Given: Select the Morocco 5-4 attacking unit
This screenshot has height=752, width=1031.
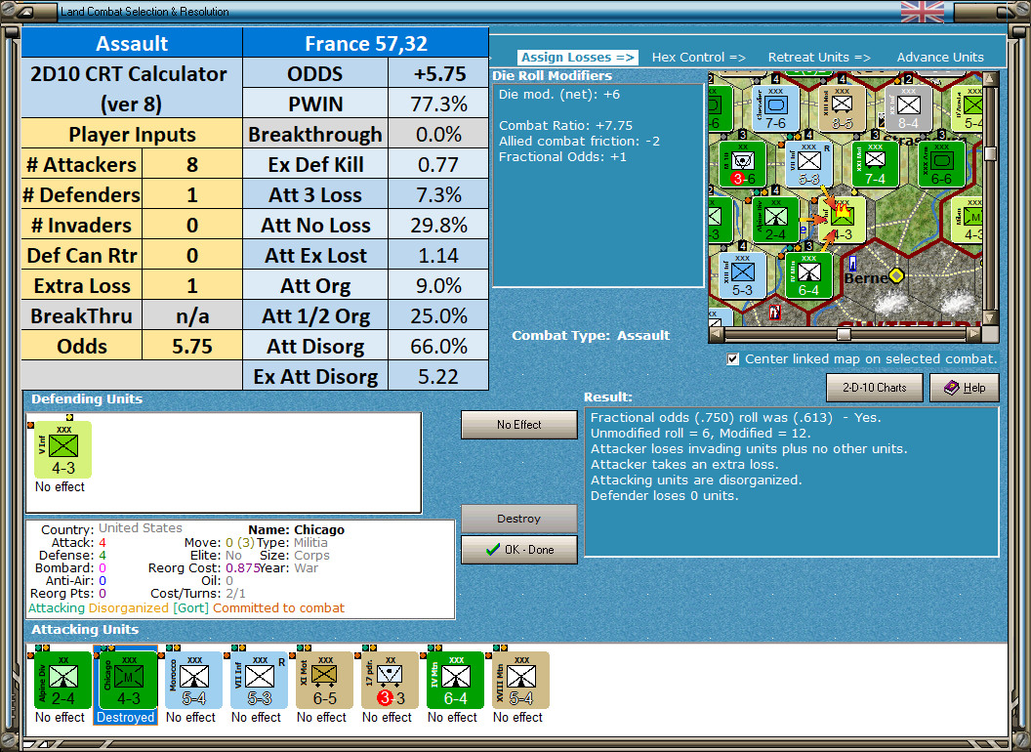Looking at the screenshot, I should coord(194,681).
